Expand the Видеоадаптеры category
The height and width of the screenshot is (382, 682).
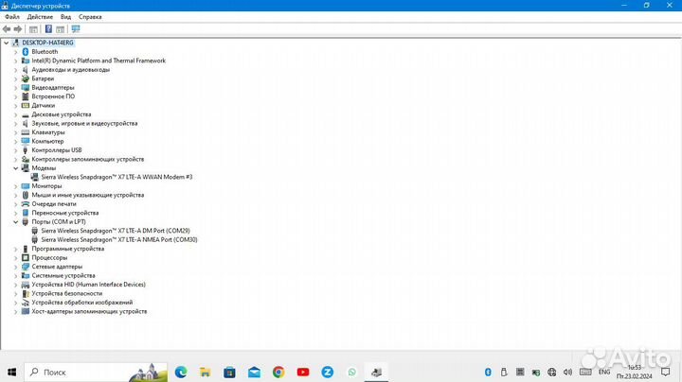click(x=16, y=87)
